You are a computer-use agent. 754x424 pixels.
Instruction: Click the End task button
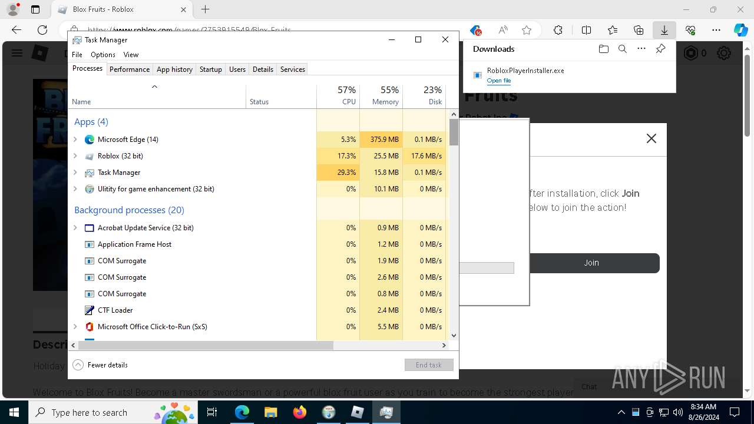click(x=429, y=365)
